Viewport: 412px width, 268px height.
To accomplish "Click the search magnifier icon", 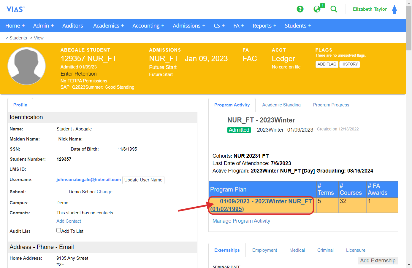I will (x=334, y=9).
